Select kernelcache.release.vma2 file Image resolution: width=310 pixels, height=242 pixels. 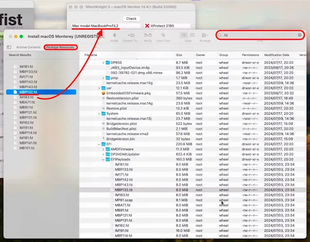pyautogui.click(x=127, y=134)
